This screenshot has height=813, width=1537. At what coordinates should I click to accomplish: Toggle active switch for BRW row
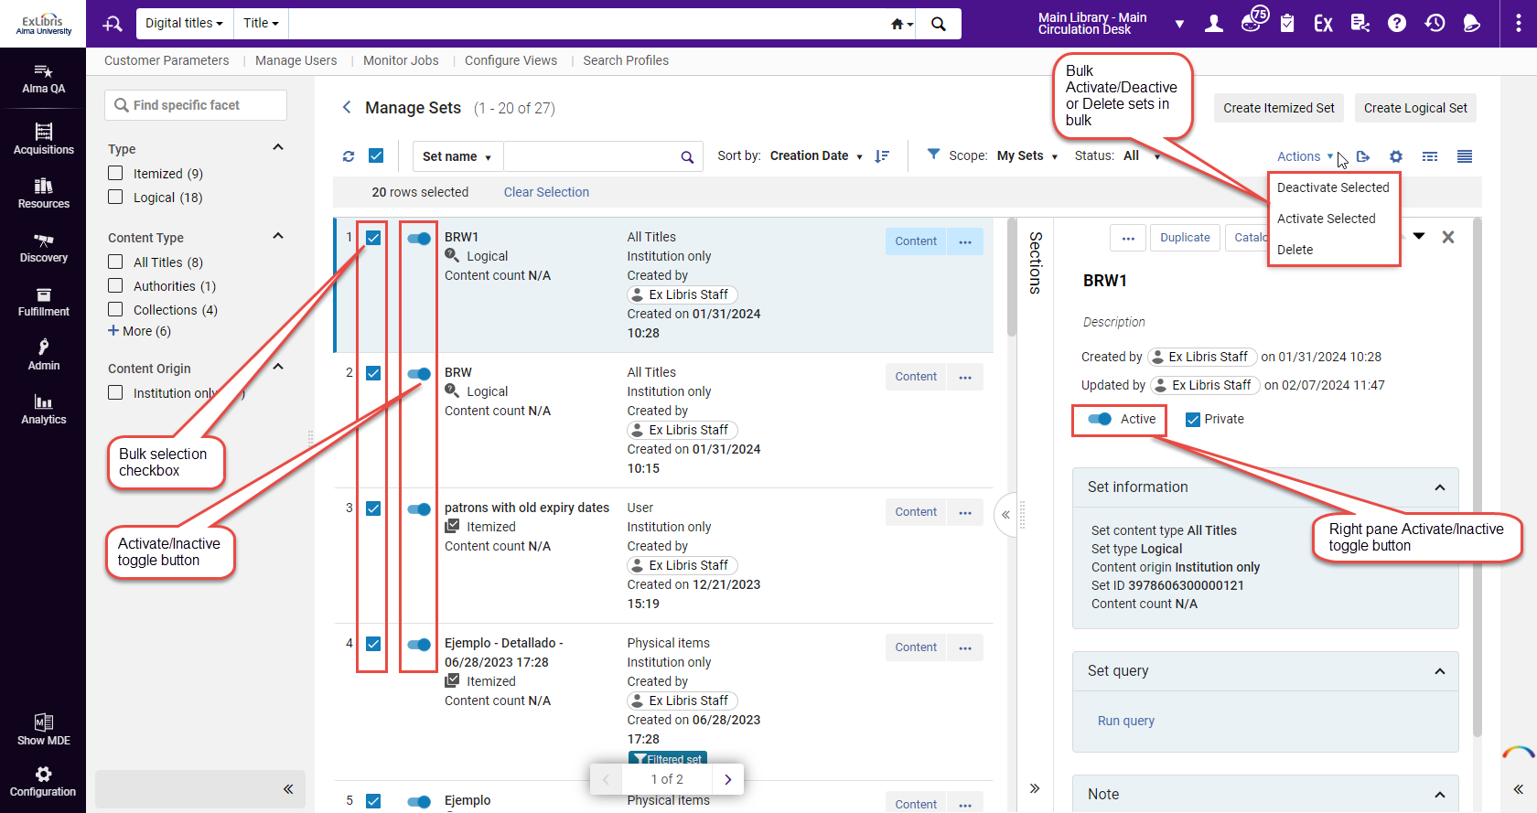419,373
